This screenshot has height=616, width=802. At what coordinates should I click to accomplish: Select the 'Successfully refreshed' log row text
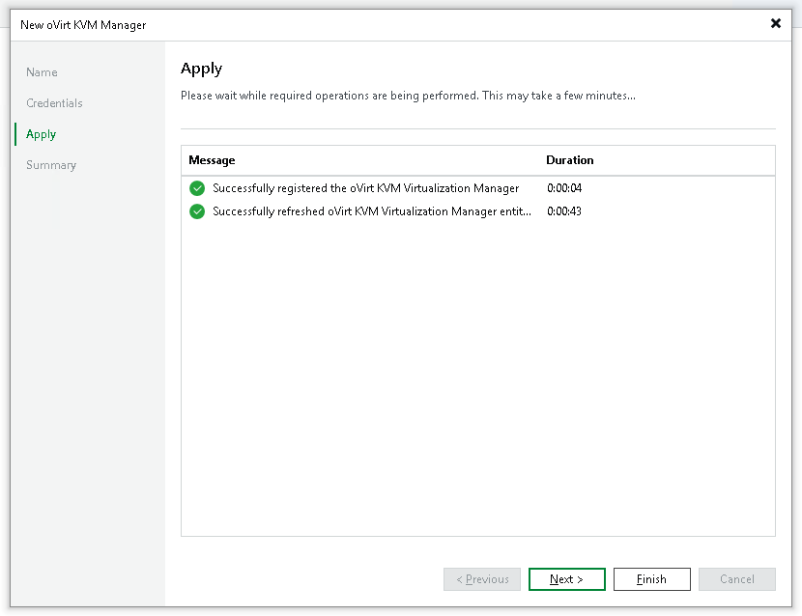point(371,211)
